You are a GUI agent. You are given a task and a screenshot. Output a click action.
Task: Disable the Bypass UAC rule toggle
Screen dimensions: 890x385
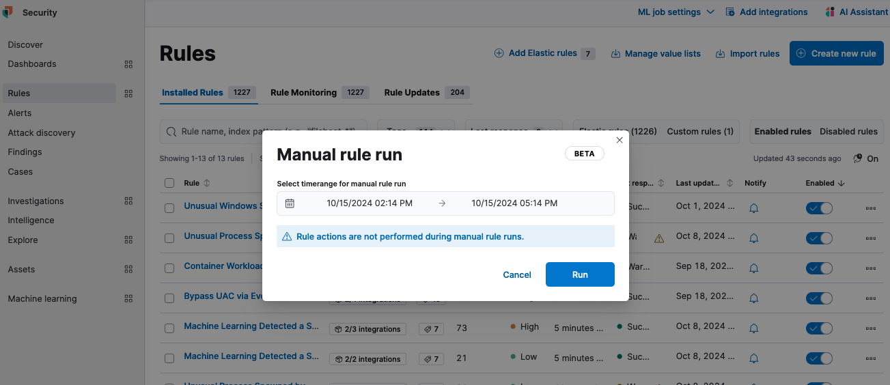[x=819, y=298]
